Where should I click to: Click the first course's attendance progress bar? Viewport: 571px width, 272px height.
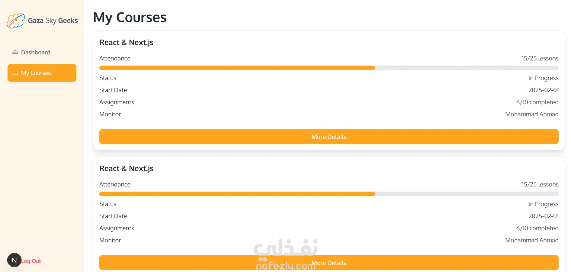tap(329, 68)
